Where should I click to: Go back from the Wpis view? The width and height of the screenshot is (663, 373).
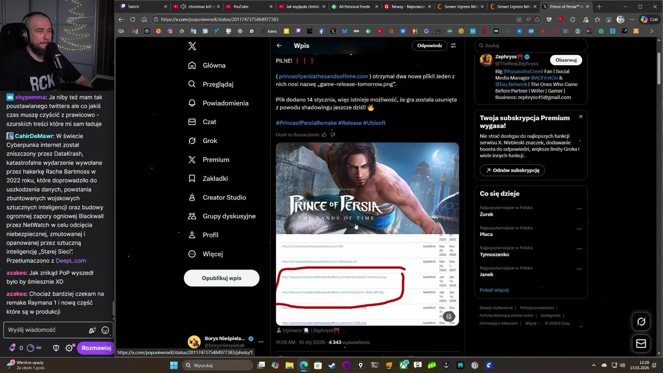coord(279,46)
